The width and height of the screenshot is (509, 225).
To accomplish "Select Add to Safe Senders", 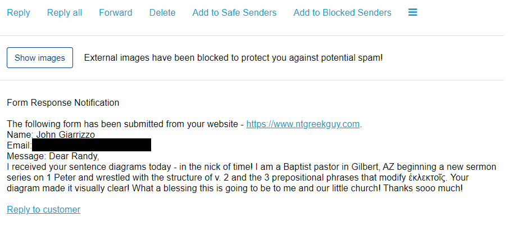I will 234,12.
